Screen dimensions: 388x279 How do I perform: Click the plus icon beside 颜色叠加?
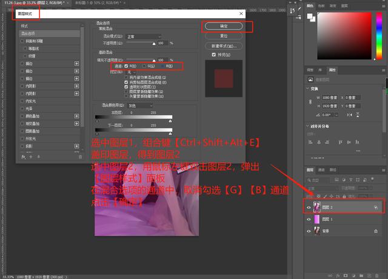[76, 116]
